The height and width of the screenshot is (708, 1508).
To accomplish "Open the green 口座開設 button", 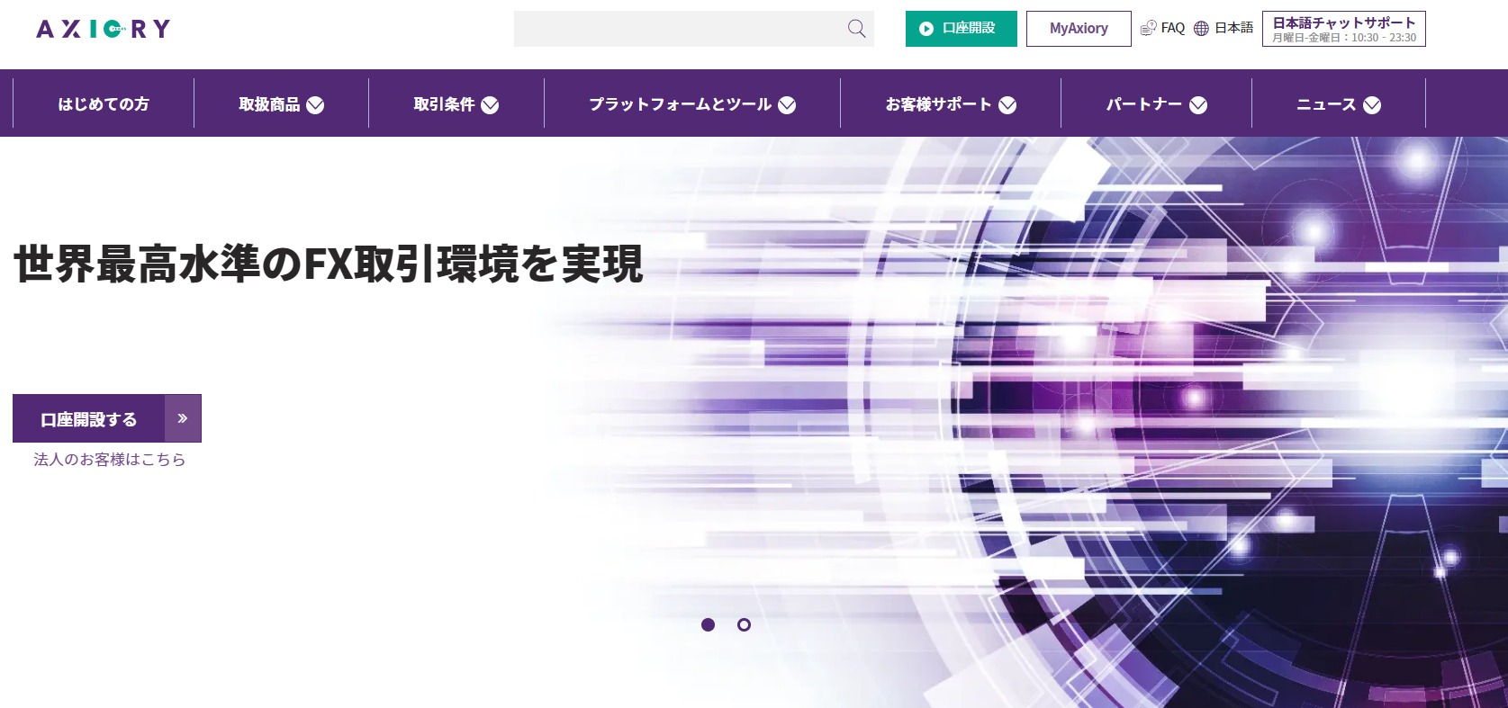I will (961, 29).
